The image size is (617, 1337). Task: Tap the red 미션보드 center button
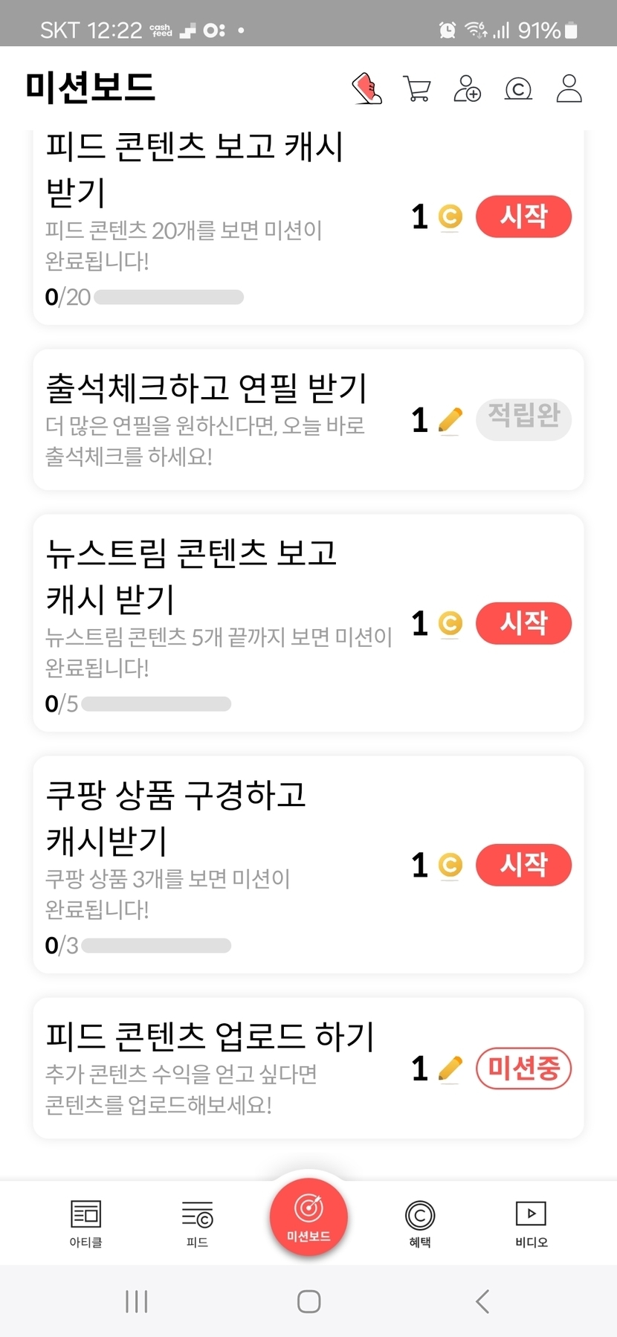click(308, 1217)
